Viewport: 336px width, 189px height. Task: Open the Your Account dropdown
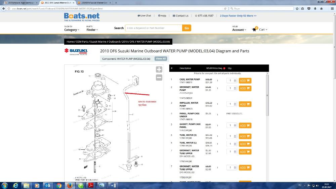coord(239,30)
